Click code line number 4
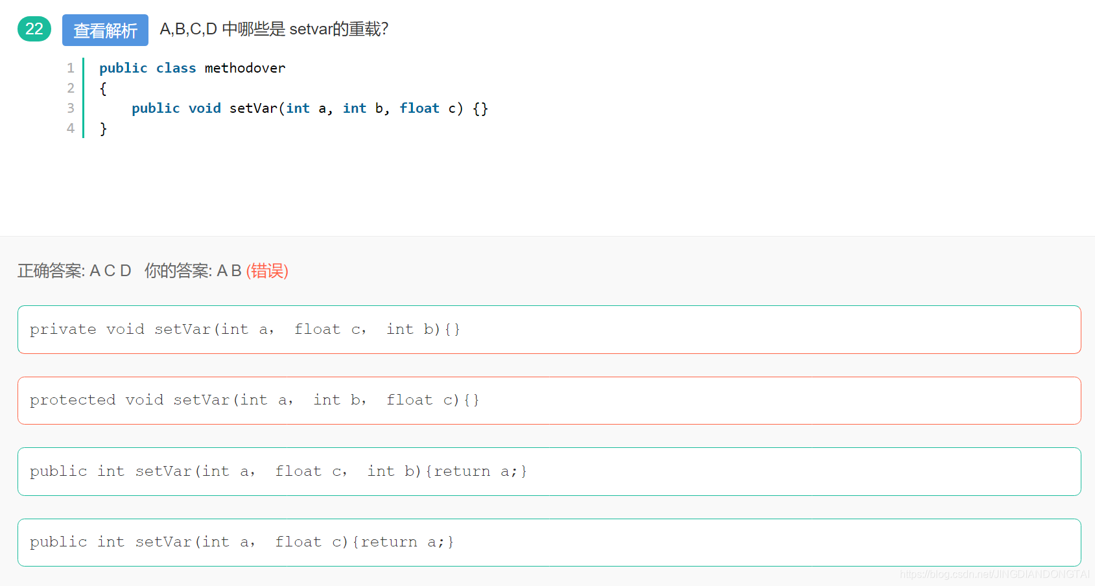Image resolution: width=1095 pixels, height=586 pixels. [71, 128]
